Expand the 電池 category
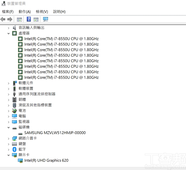The width and height of the screenshot is (186, 170). point(9,111)
